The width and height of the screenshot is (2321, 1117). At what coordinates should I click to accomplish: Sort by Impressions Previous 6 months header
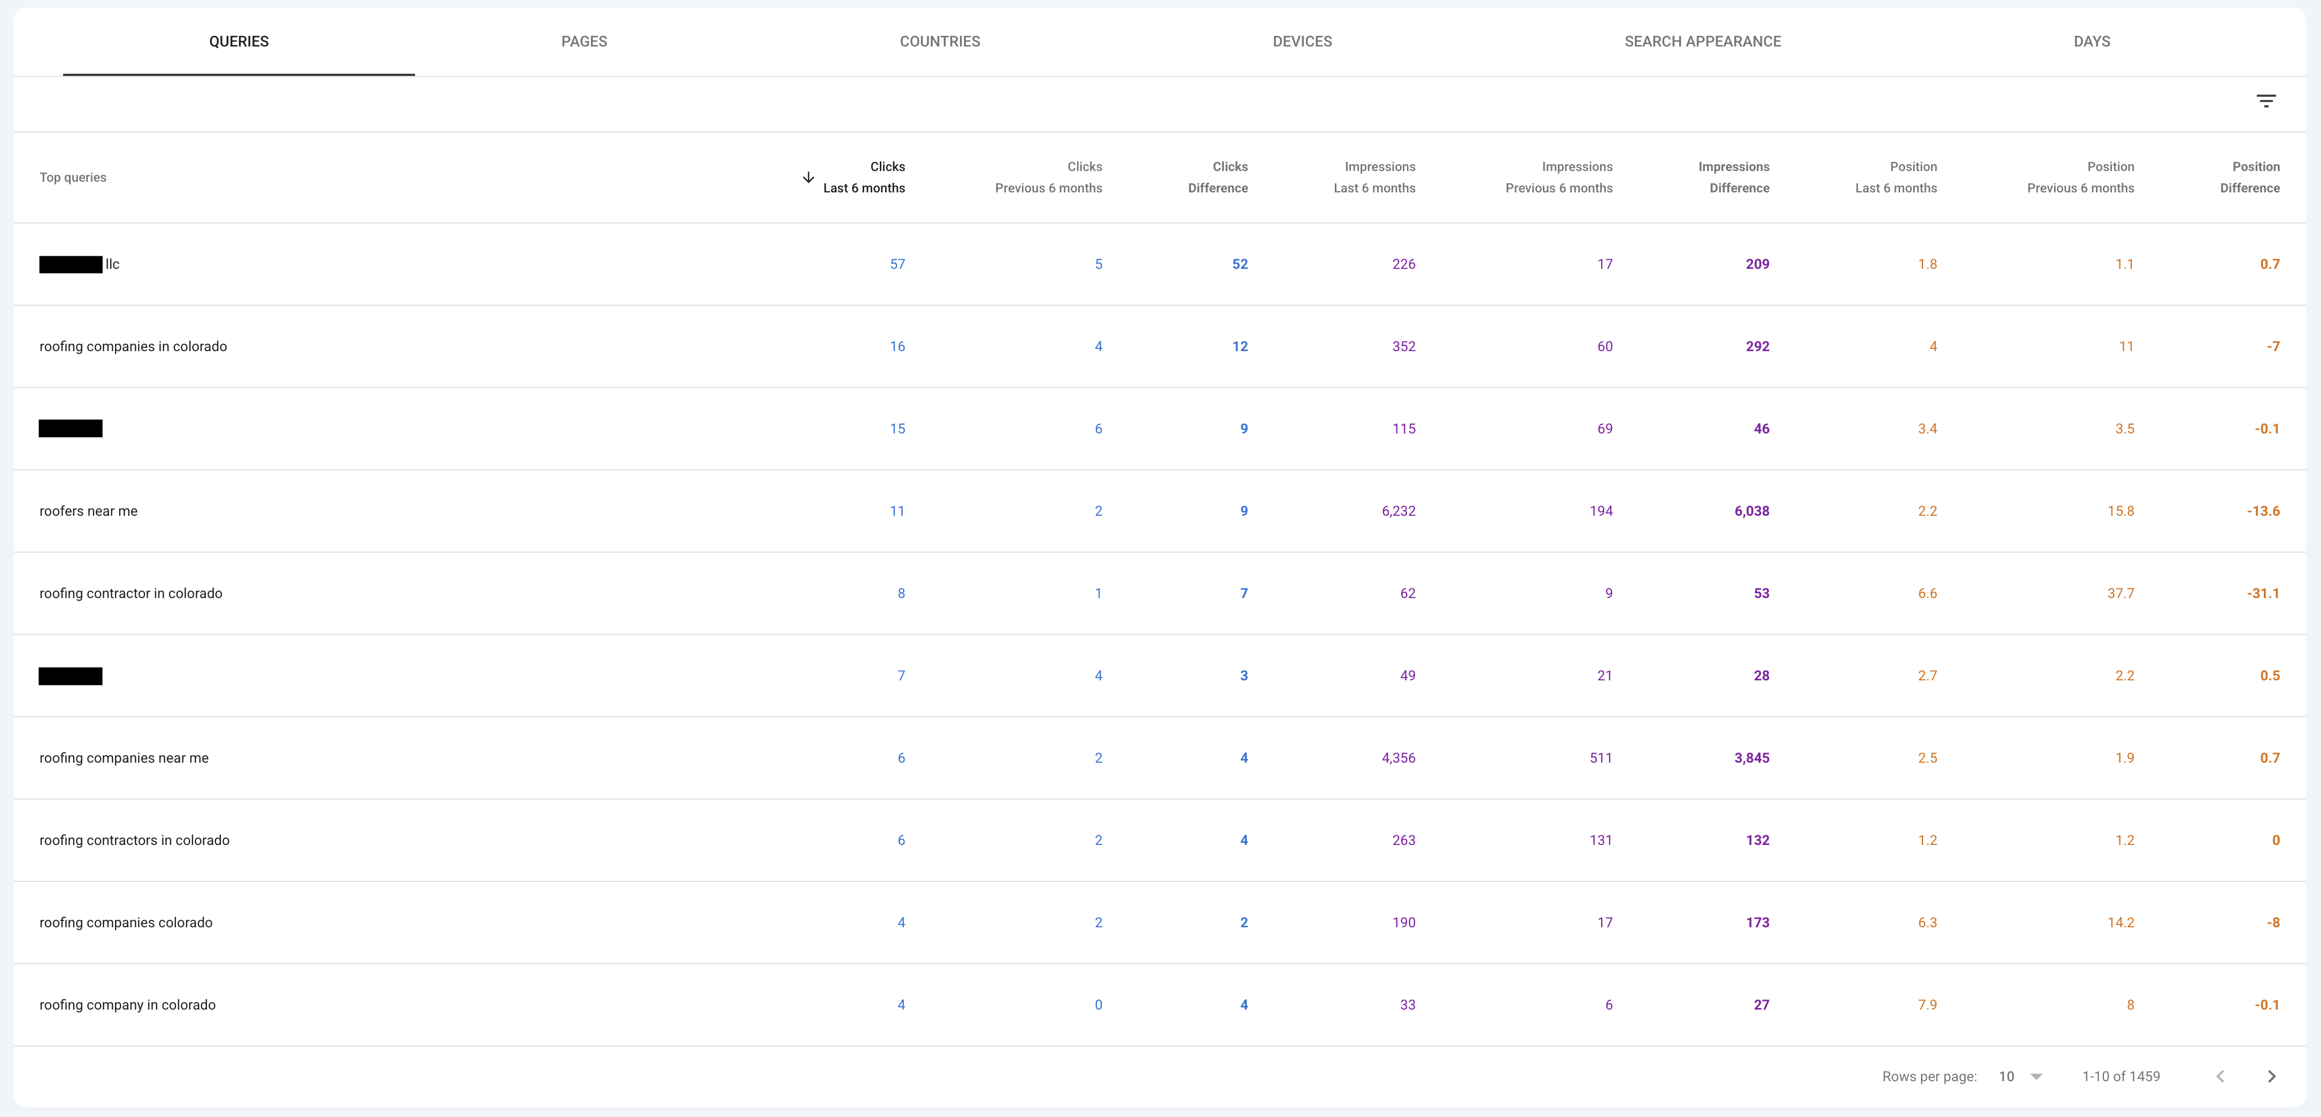1559,177
